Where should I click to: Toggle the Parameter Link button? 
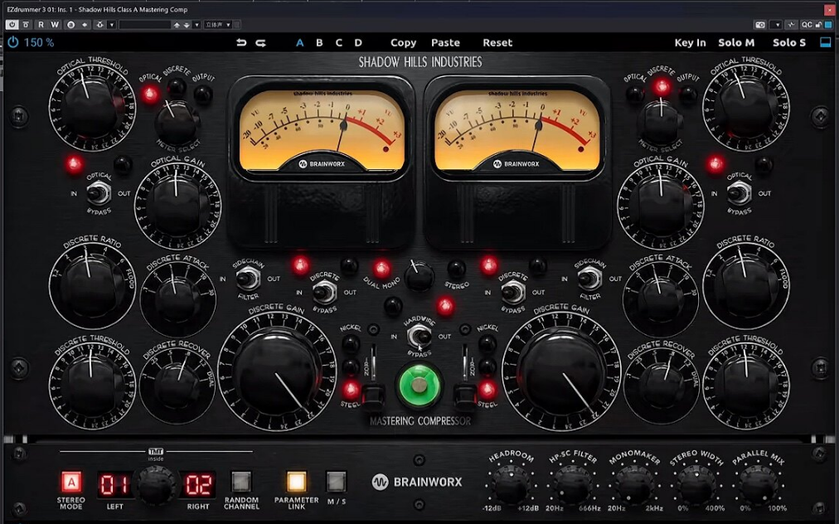[296, 482]
